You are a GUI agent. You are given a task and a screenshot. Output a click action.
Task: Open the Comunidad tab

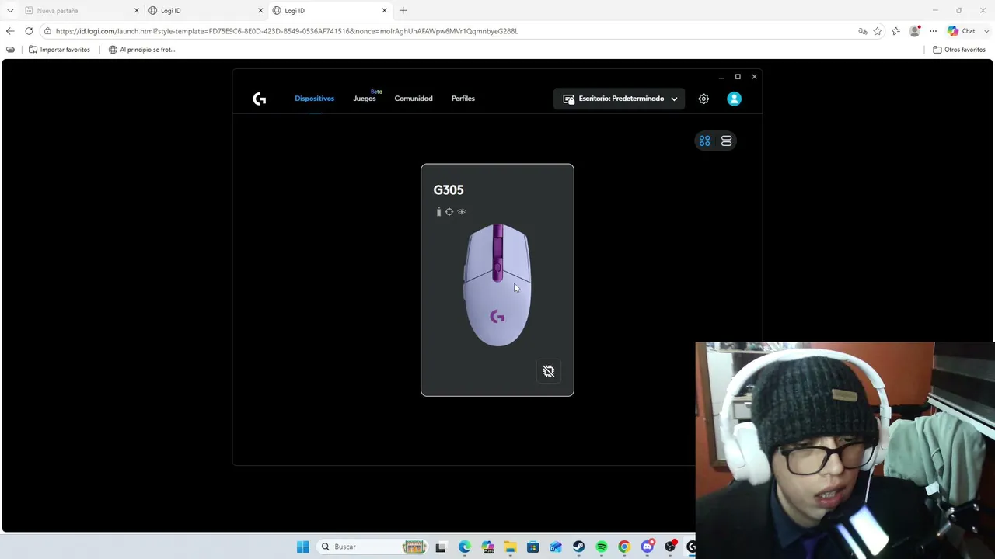(414, 99)
